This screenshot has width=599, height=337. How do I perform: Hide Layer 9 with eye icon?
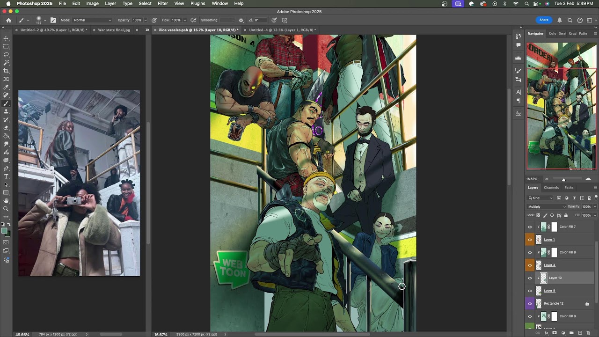point(530,291)
